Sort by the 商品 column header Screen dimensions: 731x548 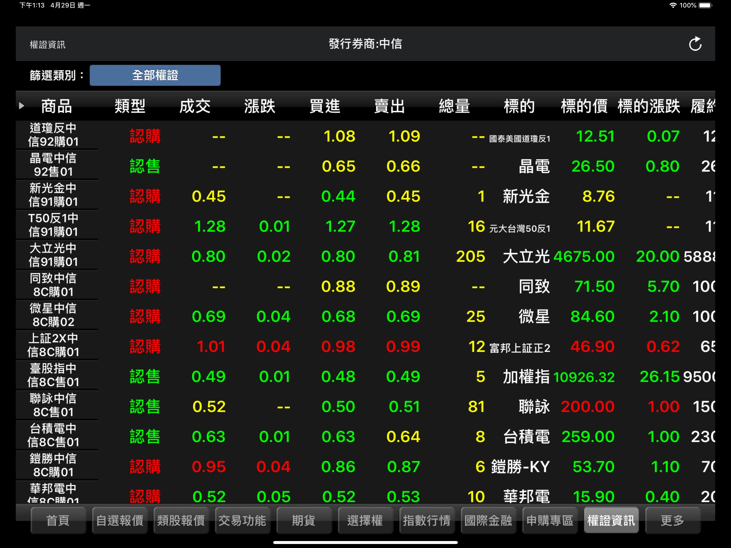point(56,106)
